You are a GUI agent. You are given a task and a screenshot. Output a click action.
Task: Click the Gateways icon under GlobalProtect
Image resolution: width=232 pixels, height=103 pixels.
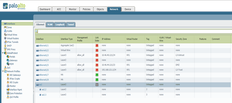(x=8, y=60)
